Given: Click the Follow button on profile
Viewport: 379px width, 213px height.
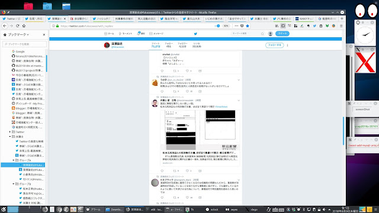Looking at the screenshot, I should (x=275, y=45).
